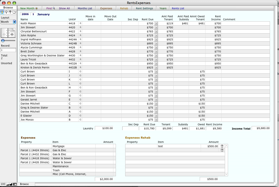The image size is (279, 187).
Task: Select the 'test' rehab item cell
Action: click(179, 146)
